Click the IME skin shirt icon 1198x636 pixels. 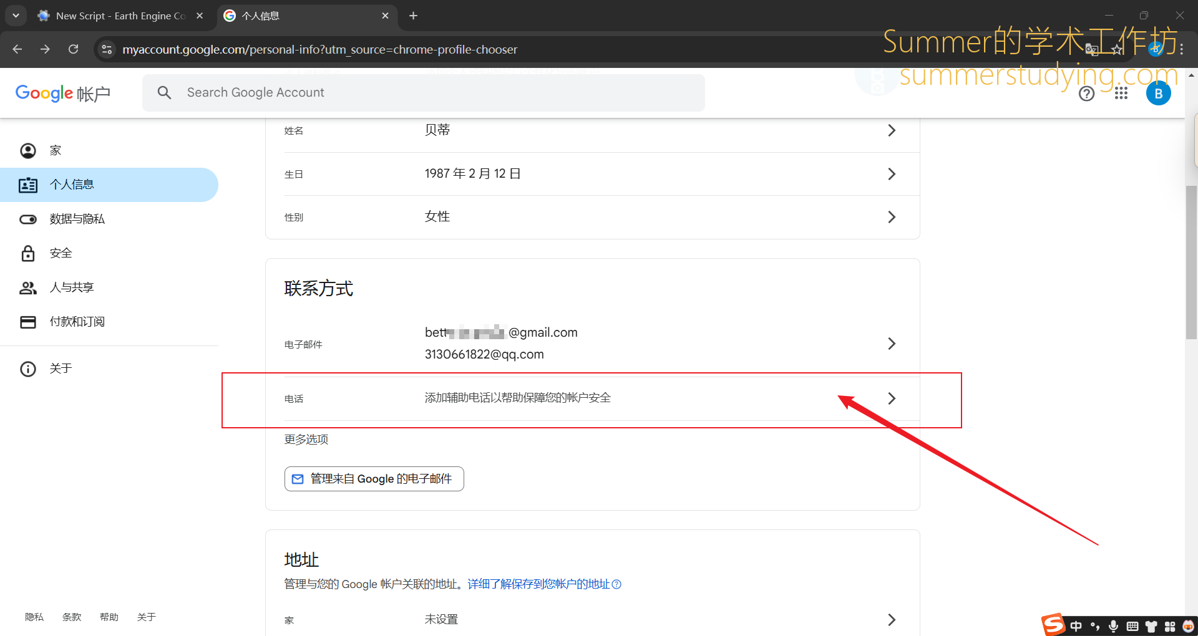click(1151, 626)
